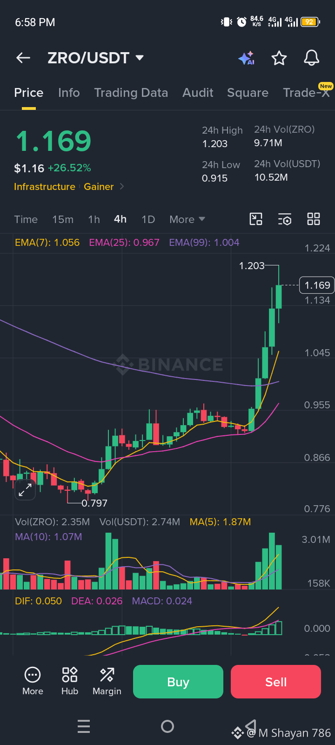Tap the Vol(ZRO): 2.35M label
This screenshot has height=745, width=335.
tap(53, 522)
